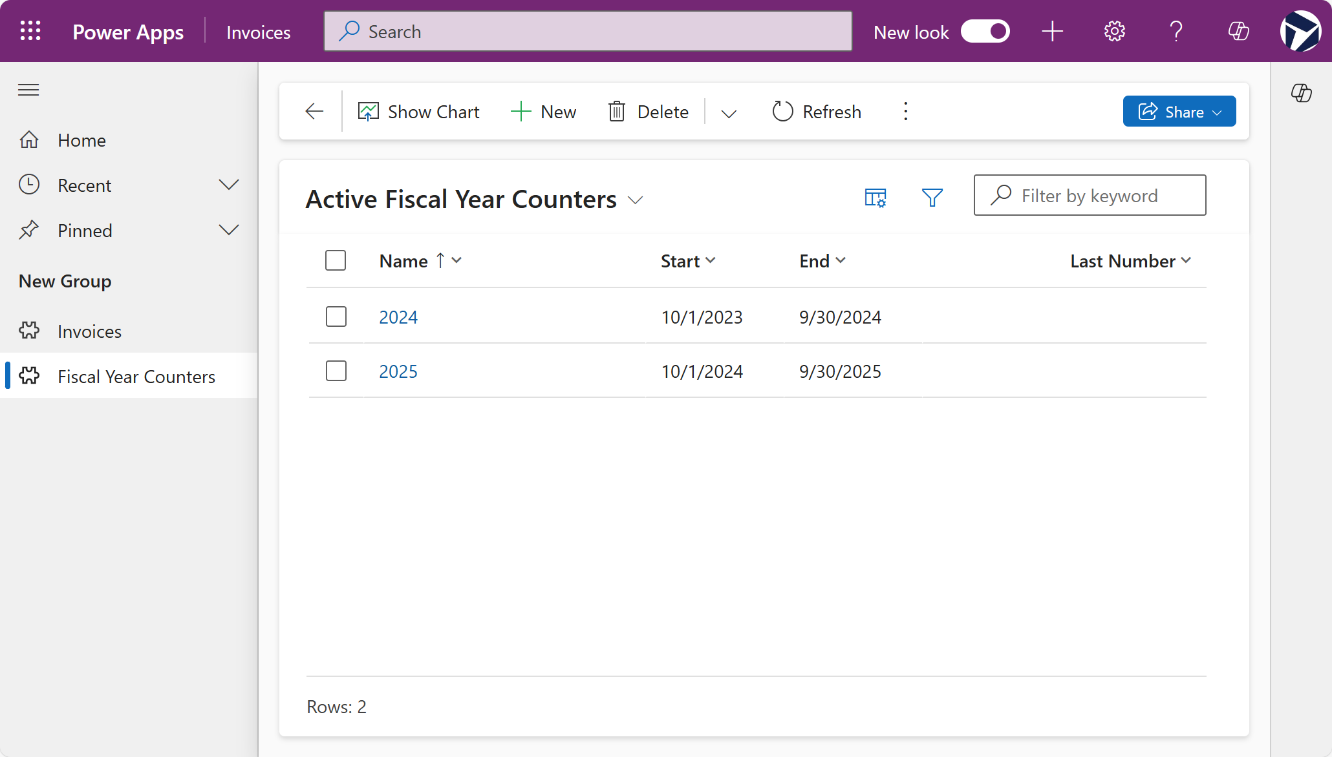Click the Rows: 2 footer text
The image size is (1332, 757).
pos(336,707)
